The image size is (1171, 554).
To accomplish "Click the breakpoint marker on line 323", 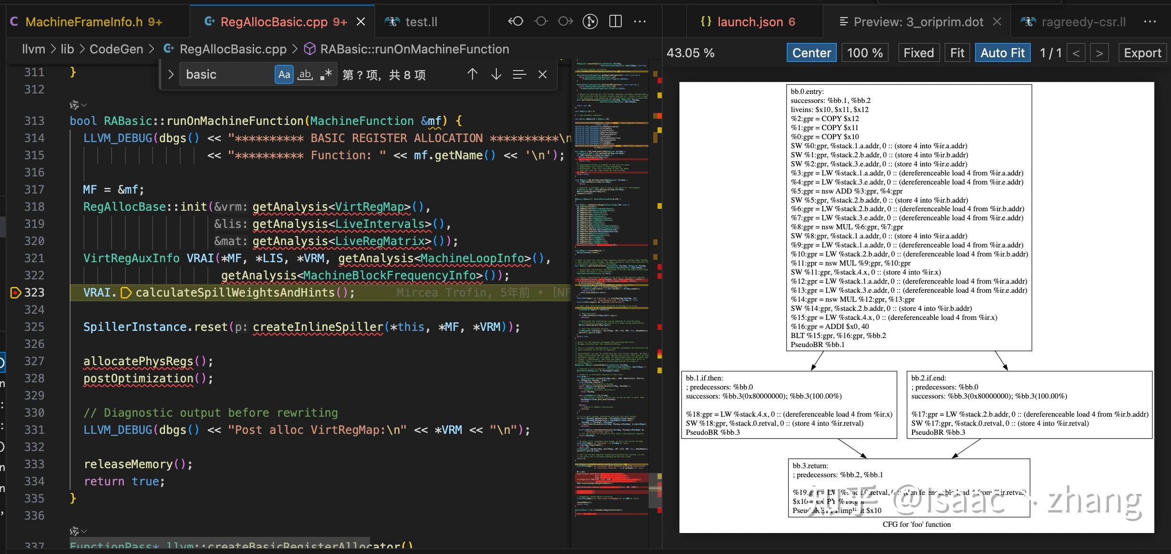I will coord(15,292).
